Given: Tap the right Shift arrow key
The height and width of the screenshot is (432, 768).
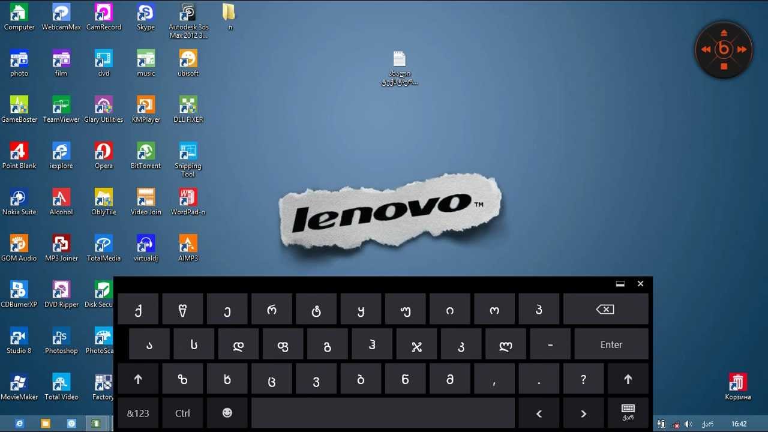Looking at the screenshot, I should click(x=628, y=379).
